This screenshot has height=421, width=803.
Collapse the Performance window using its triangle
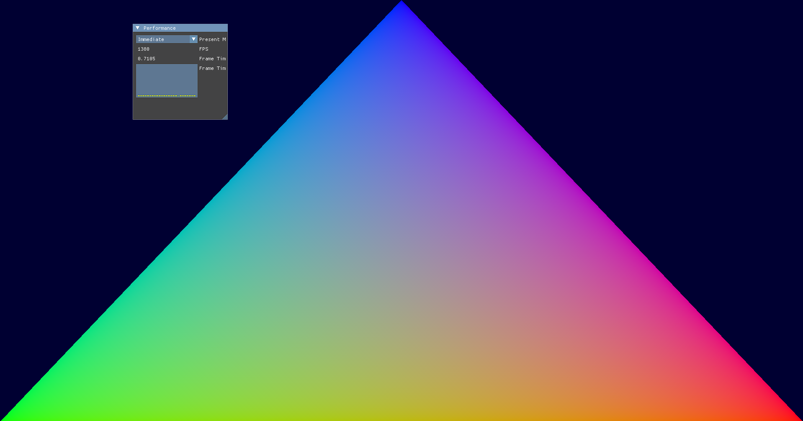(x=138, y=28)
